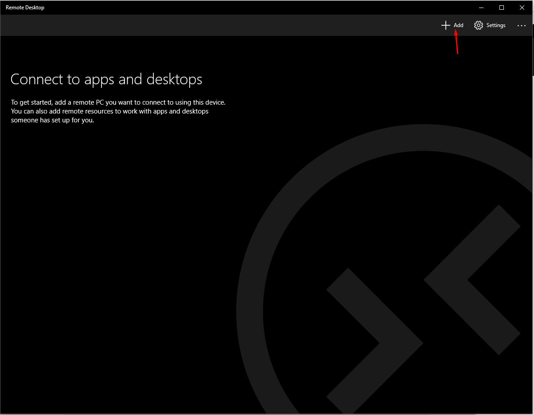Click the 'You can also add remote resources' line
534x415 pixels.
[109, 111]
